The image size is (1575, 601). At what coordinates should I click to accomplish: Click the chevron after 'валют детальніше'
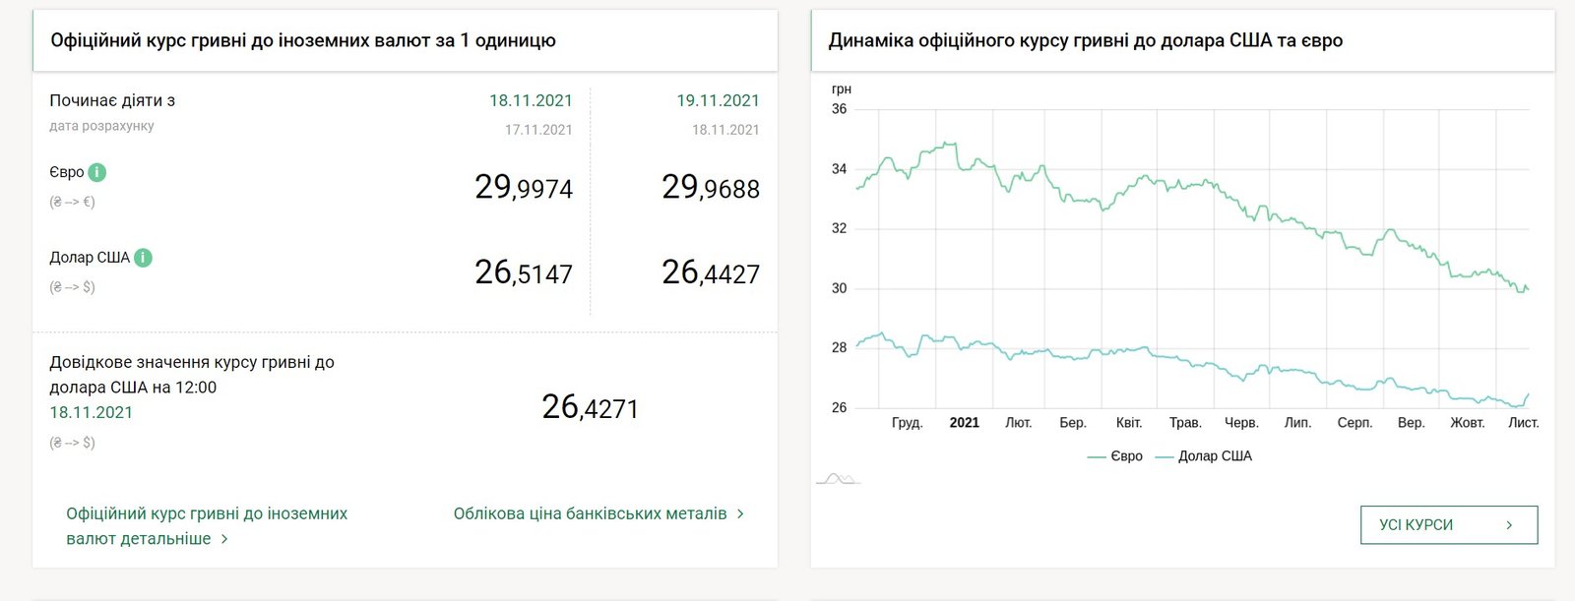coord(224,539)
